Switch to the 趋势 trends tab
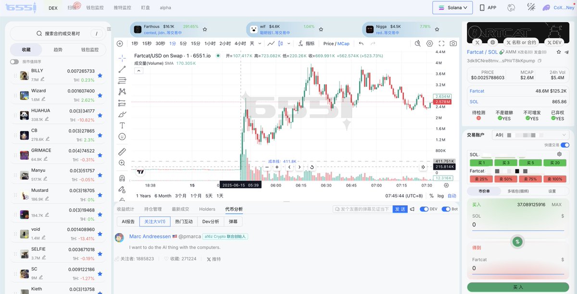 (58, 50)
